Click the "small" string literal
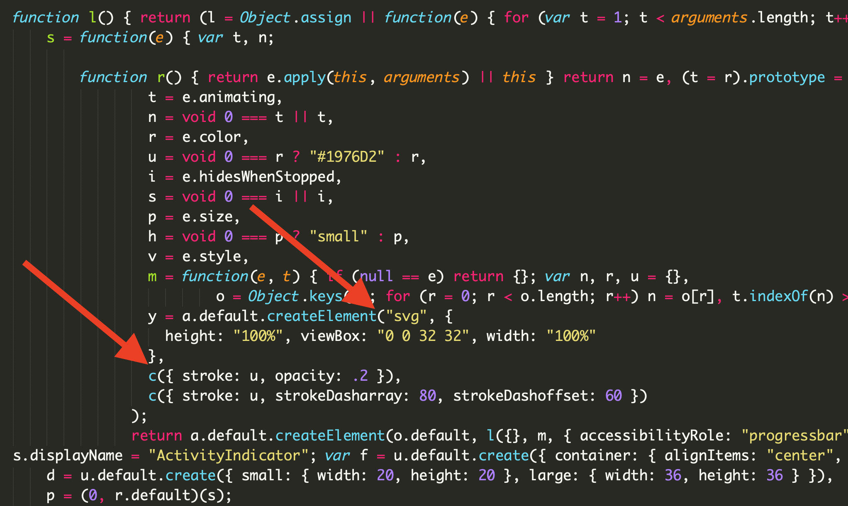This screenshot has width=848, height=506. click(x=338, y=236)
